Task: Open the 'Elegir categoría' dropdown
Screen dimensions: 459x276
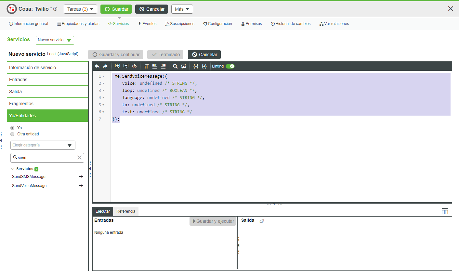Action: point(43,145)
